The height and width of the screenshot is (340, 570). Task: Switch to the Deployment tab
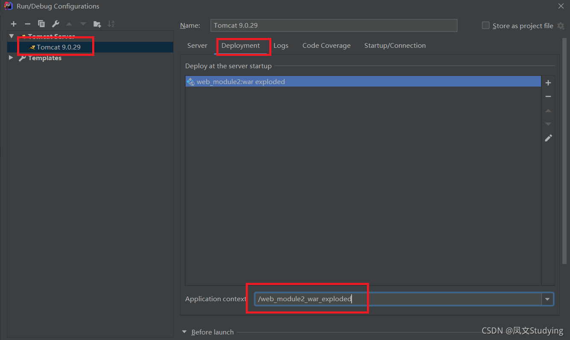coord(241,46)
